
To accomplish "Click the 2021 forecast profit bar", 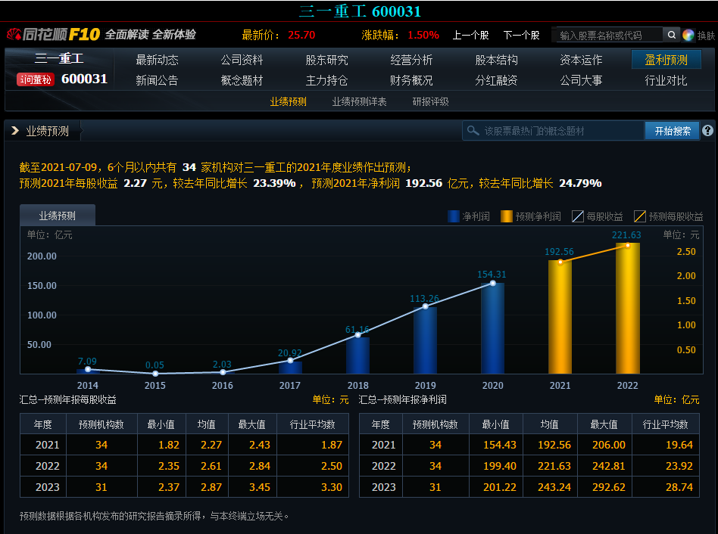I will 560,317.
